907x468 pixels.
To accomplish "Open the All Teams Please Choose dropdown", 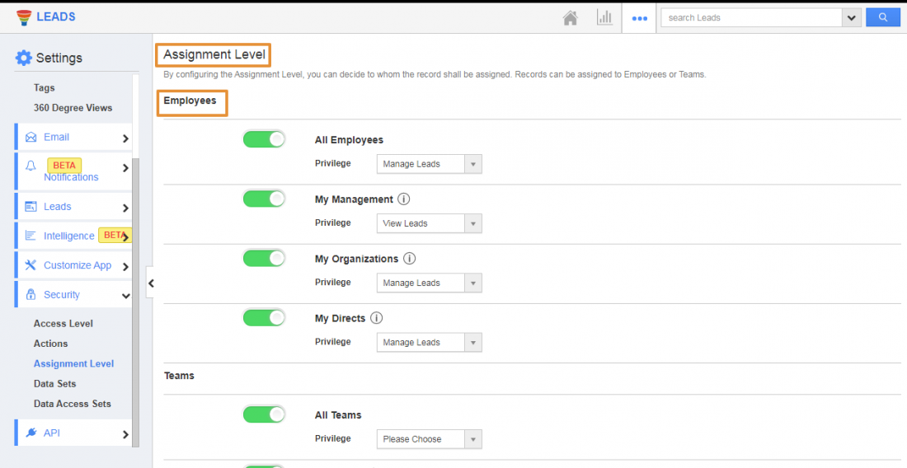I will (x=430, y=439).
